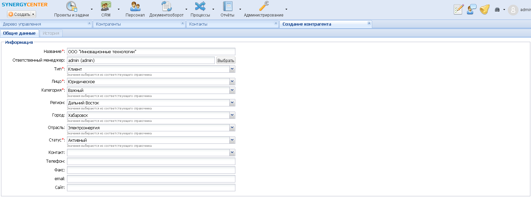Open the checklist with pencil icon
Image resolution: width=531 pixels, height=198 pixels.
(458, 9)
